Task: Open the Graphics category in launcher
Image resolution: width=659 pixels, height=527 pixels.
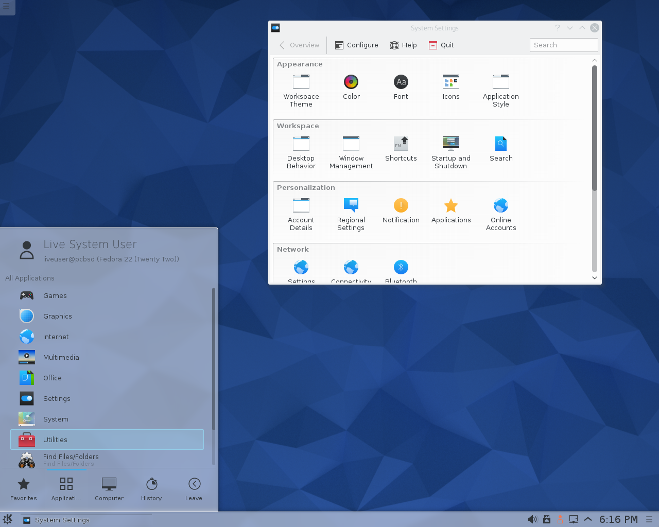Action: pyautogui.click(x=107, y=316)
